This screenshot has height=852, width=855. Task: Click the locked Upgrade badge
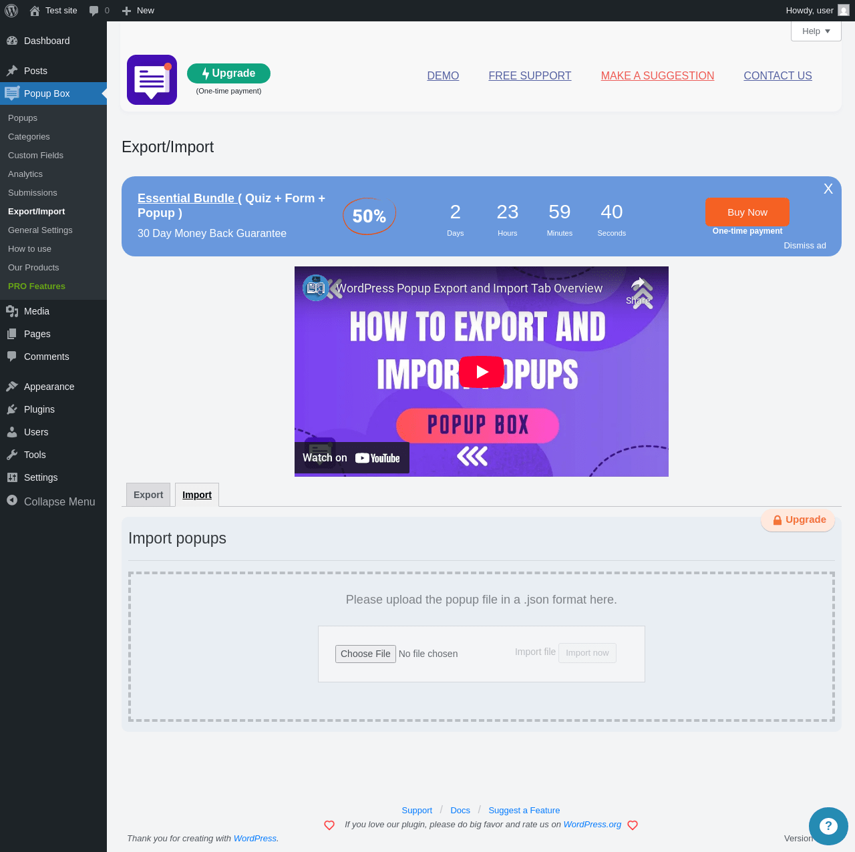click(798, 520)
